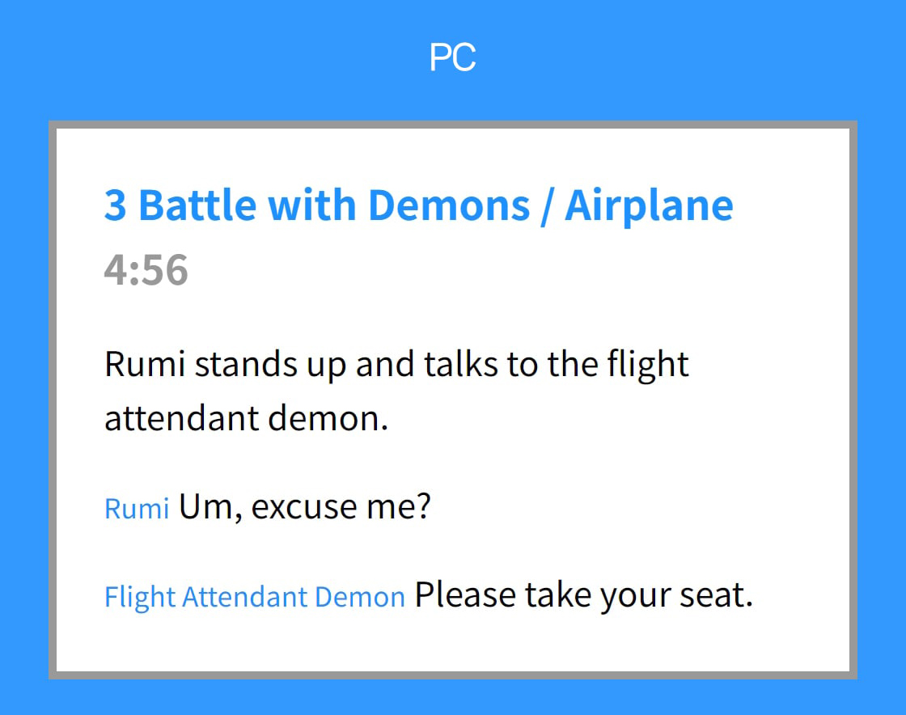This screenshot has width=906, height=715.
Task: Click the line 'Please take your seat.'
Action: click(583, 594)
